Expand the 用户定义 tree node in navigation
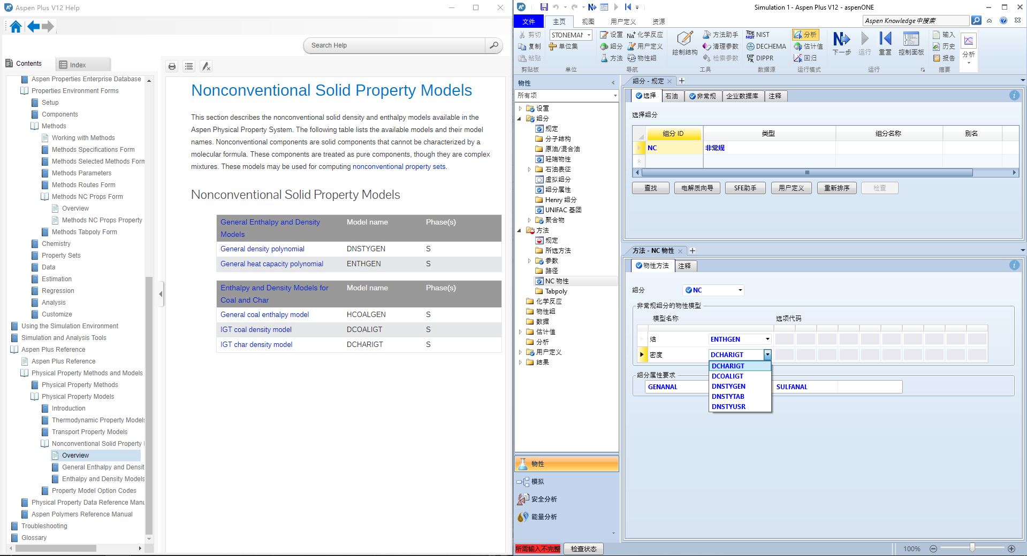1027x556 pixels. click(x=520, y=352)
